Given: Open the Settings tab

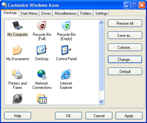Looking at the screenshot, I should 101,13.
